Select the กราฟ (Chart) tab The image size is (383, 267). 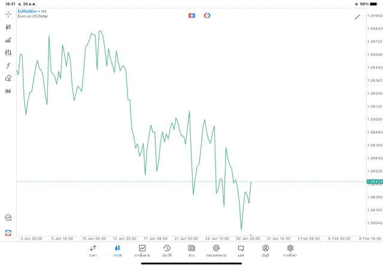click(117, 250)
